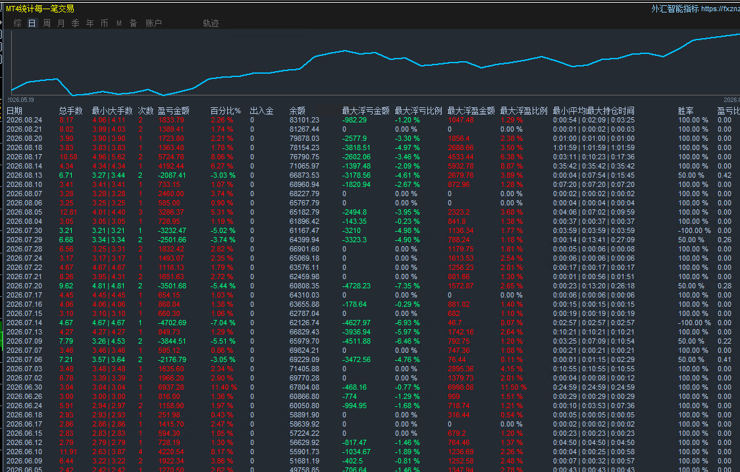Switch to the 账户 account tab
Image resolution: width=740 pixels, height=472 pixels.
[x=153, y=23]
